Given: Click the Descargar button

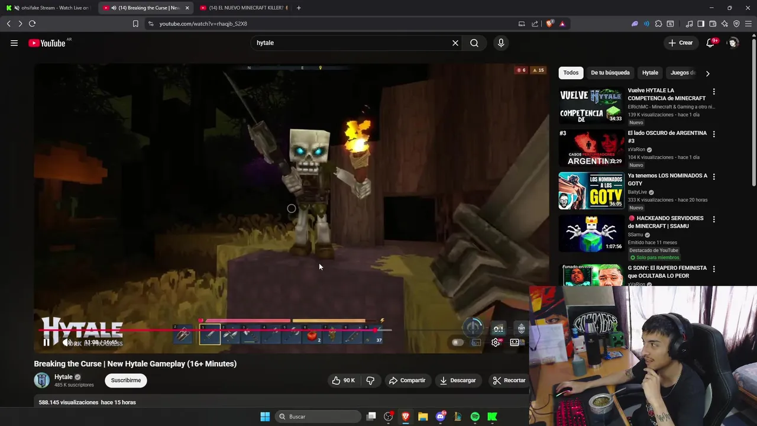Looking at the screenshot, I should pyautogui.click(x=458, y=380).
